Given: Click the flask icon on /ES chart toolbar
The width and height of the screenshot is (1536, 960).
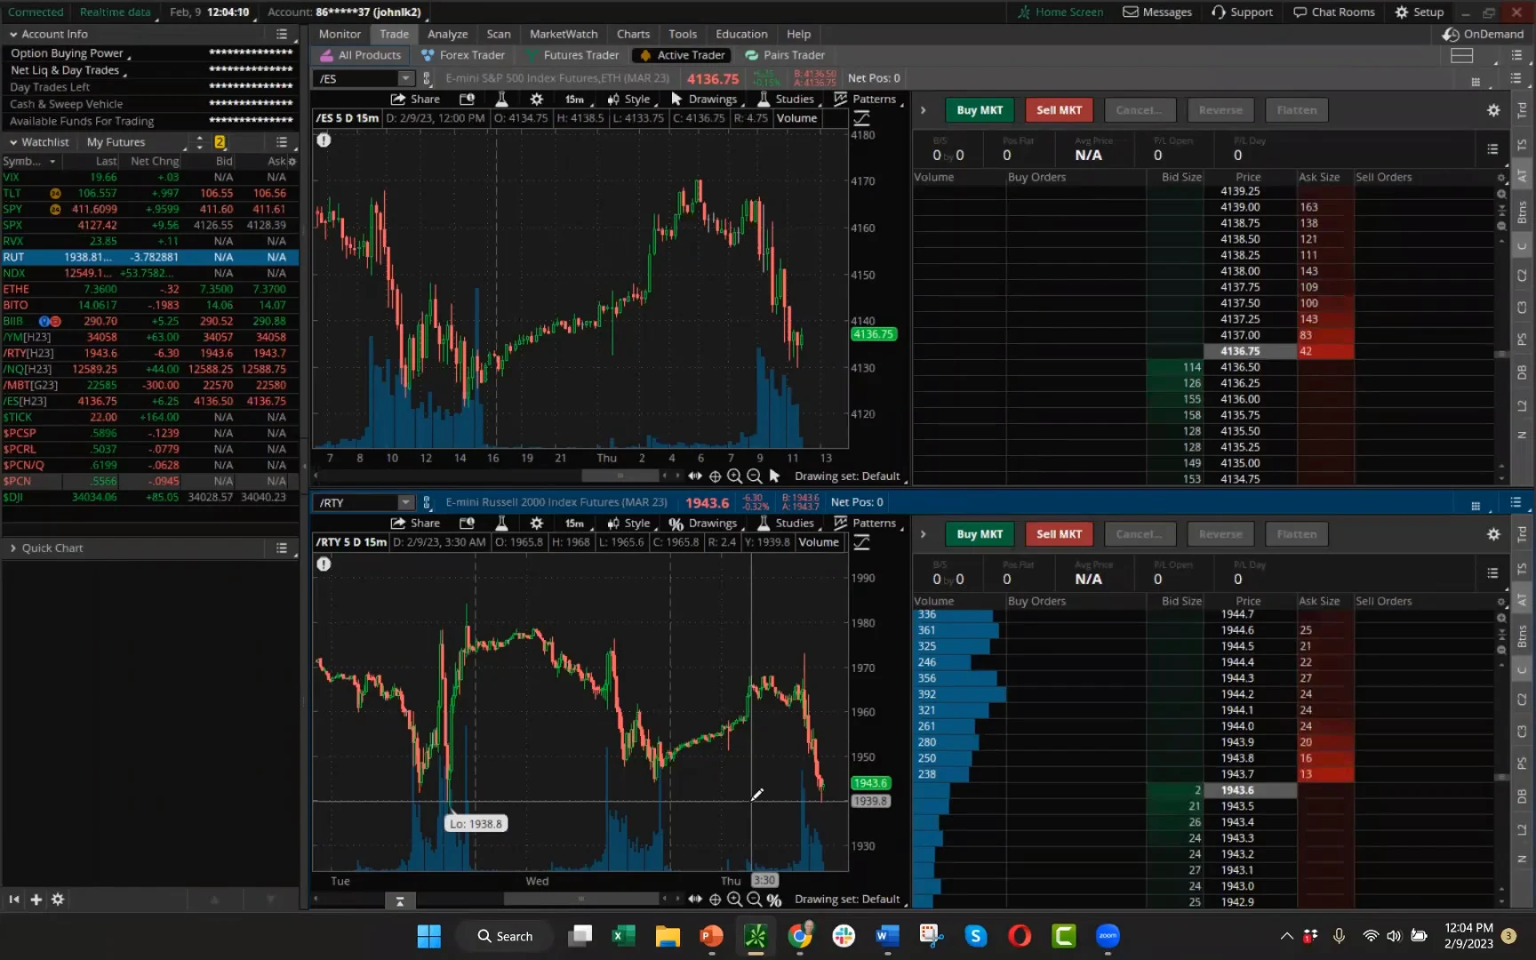Looking at the screenshot, I should [501, 99].
